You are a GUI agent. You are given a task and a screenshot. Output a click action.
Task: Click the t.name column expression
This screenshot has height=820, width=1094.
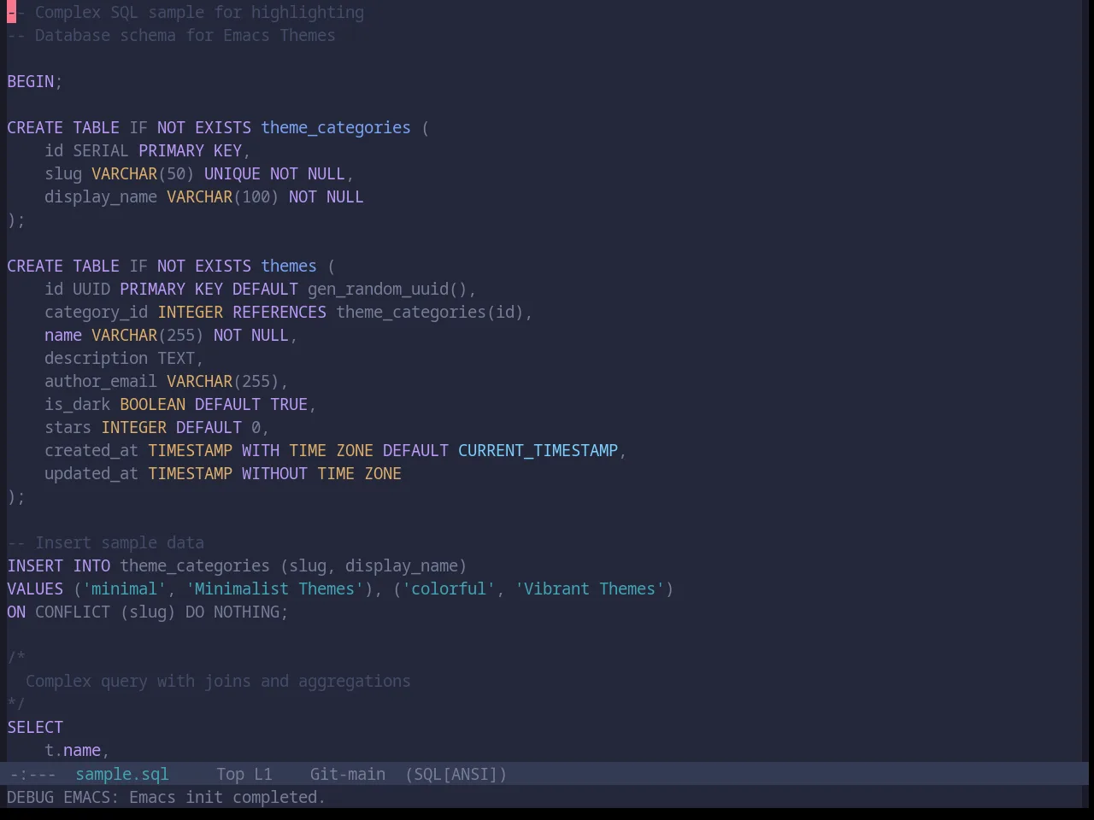coord(73,750)
